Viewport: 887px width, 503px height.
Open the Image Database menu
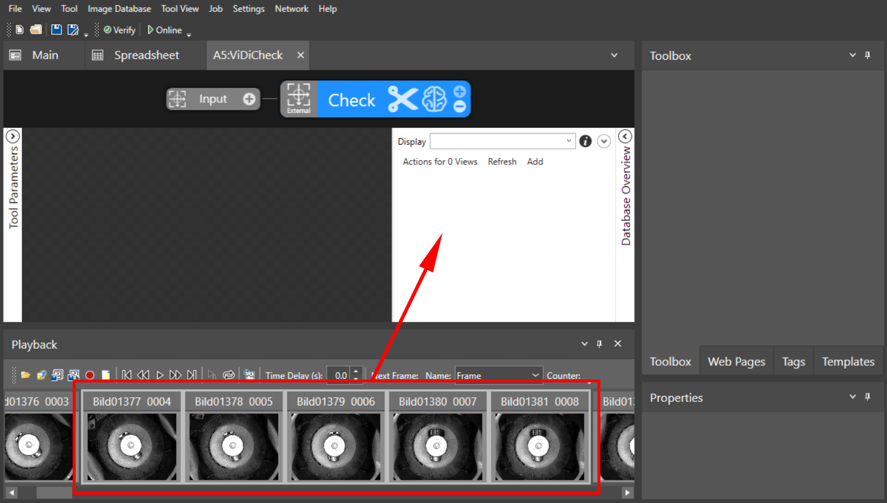pyautogui.click(x=119, y=9)
